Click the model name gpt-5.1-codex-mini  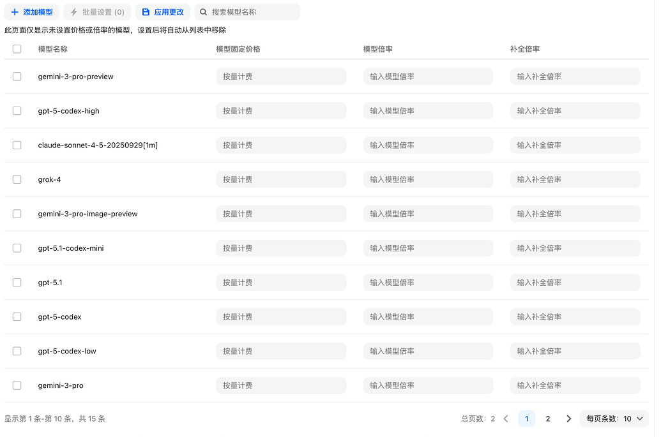tap(71, 248)
